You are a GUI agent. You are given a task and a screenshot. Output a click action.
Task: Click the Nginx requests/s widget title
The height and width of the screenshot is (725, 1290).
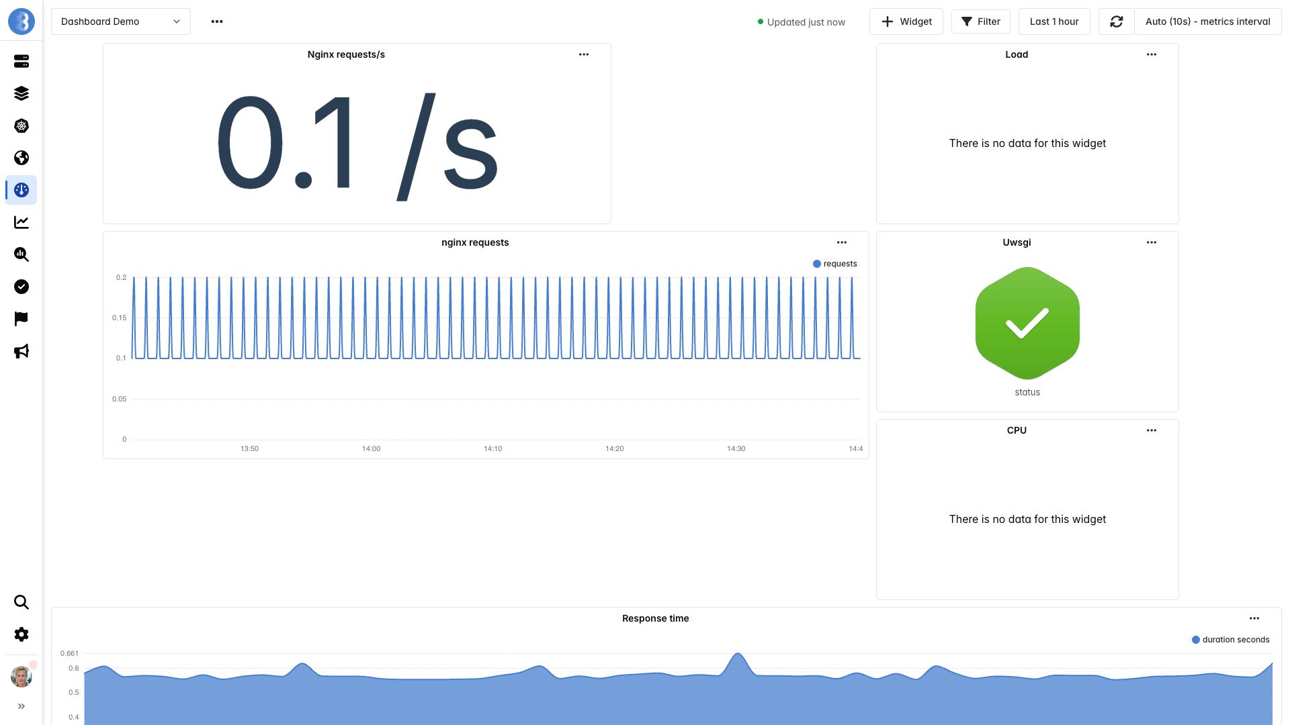[346, 54]
